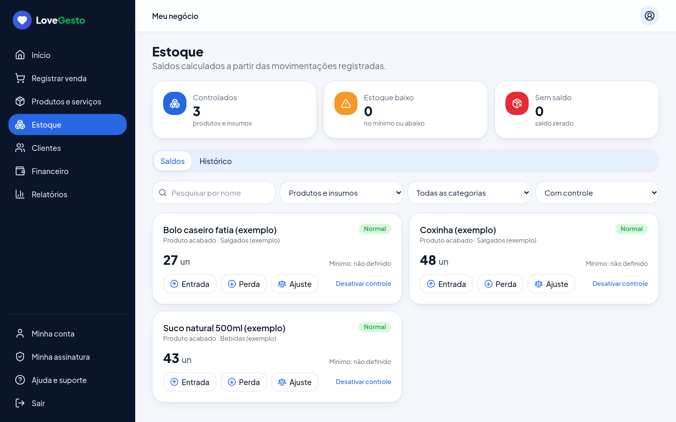Screen dimensions: 676x422
Task: Click Perda on Coxinha card
Action: (x=500, y=284)
